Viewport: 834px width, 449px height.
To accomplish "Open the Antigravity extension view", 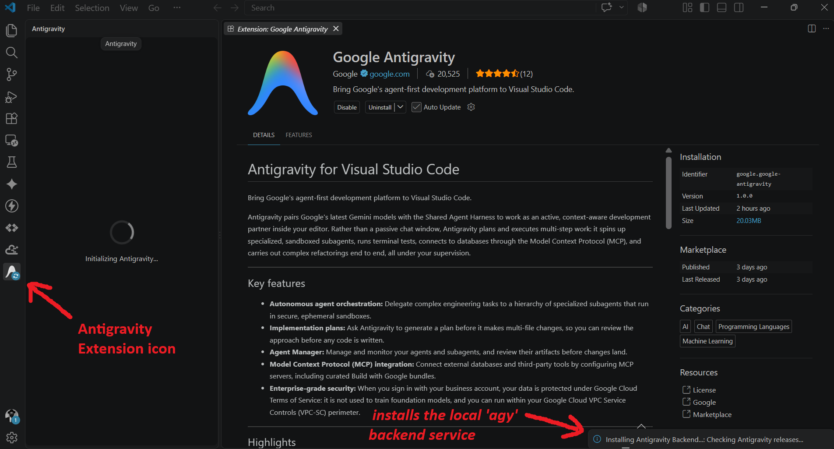I will pos(12,272).
